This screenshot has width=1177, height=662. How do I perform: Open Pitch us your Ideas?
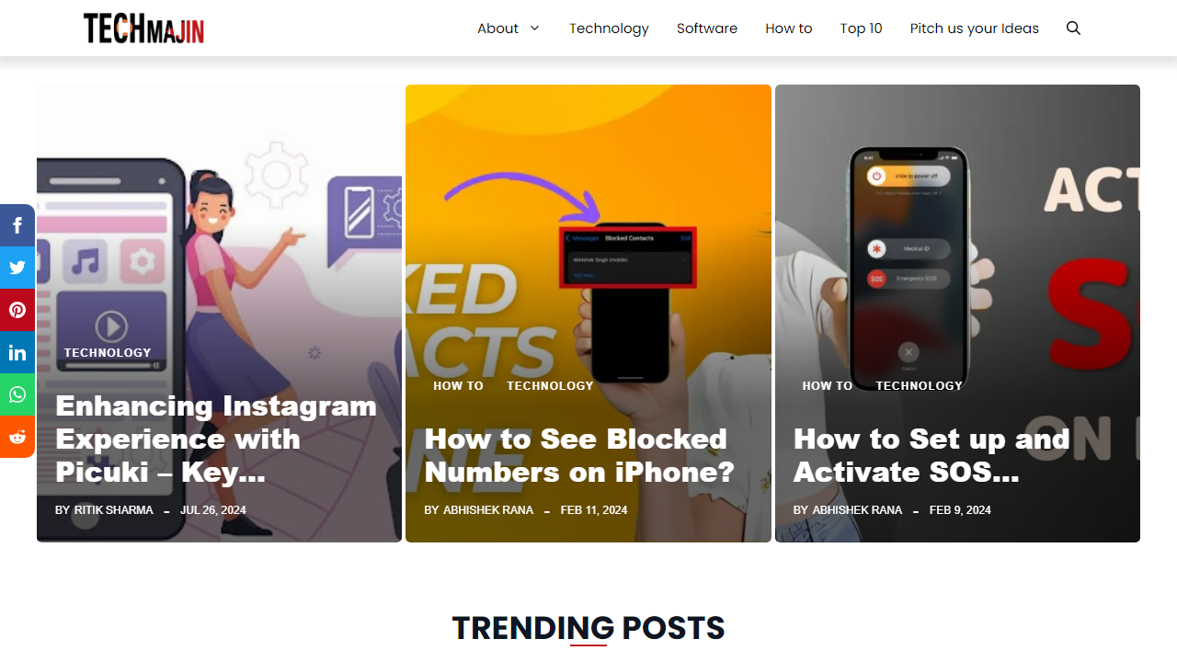pos(975,29)
